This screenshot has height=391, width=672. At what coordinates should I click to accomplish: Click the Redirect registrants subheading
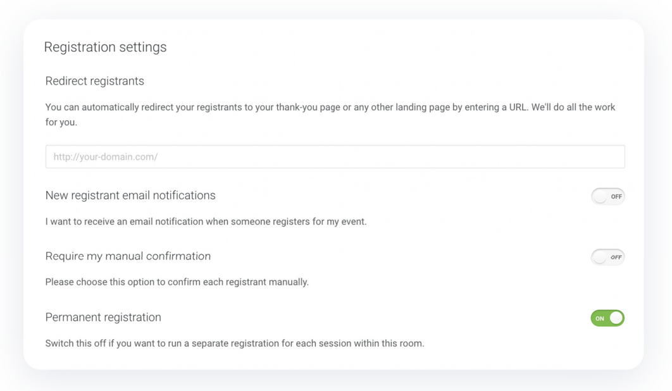95,81
